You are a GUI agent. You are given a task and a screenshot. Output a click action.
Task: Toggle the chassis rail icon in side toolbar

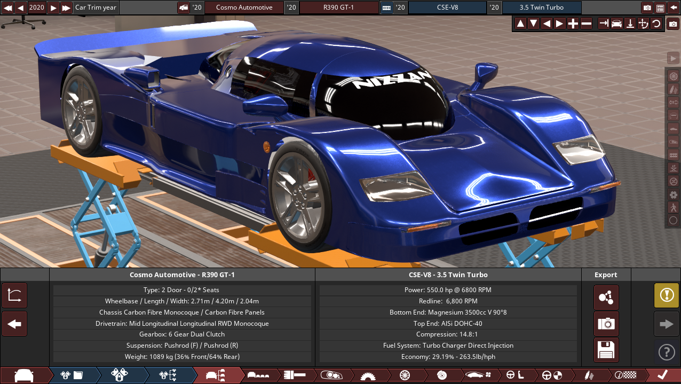pyautogui.click(x=673, y=155)
